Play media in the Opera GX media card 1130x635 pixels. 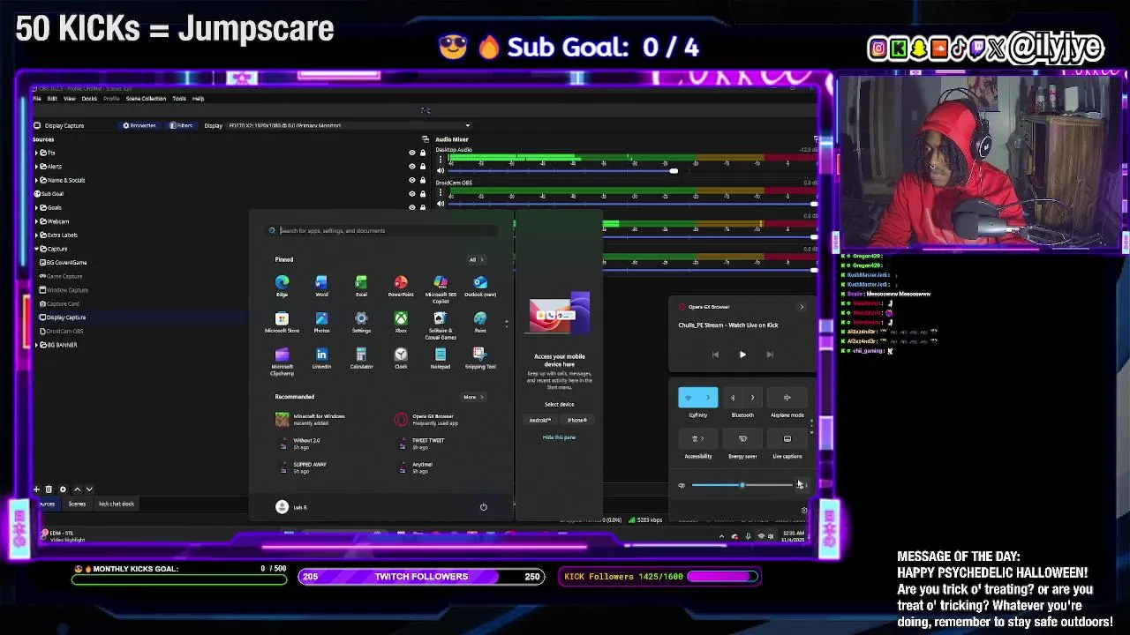tap(742, 355)
